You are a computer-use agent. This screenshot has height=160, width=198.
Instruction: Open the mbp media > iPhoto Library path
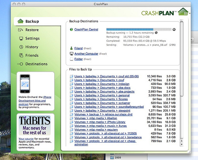tap(100, 122)
